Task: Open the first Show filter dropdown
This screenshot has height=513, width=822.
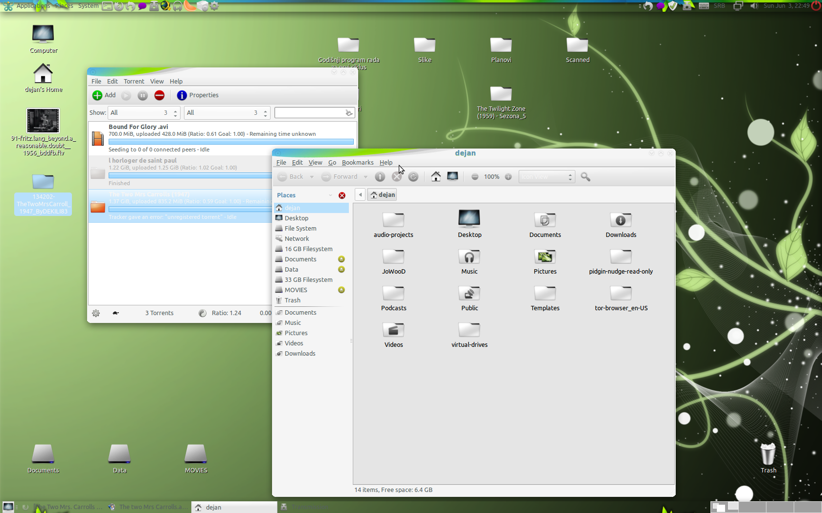Action: point(144,113)
